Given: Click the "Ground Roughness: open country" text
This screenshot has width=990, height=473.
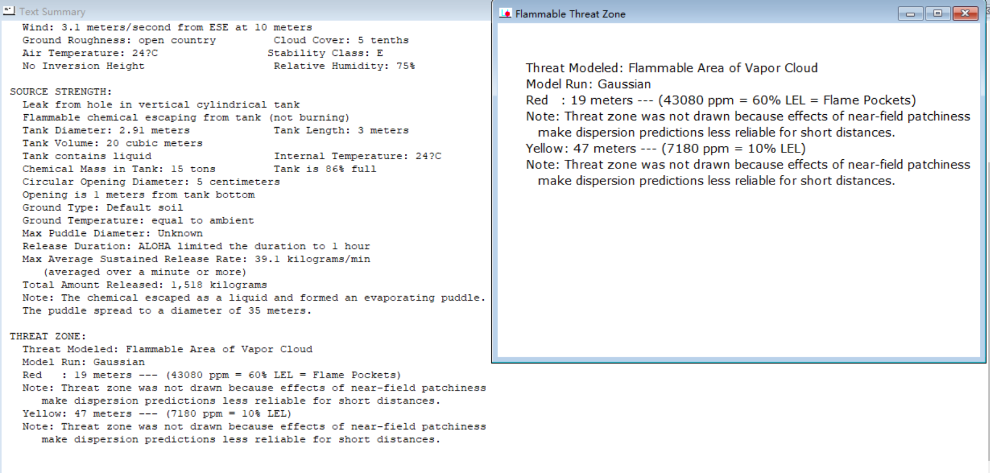Looking at the screenshot, I should click(x=119, y=40).
